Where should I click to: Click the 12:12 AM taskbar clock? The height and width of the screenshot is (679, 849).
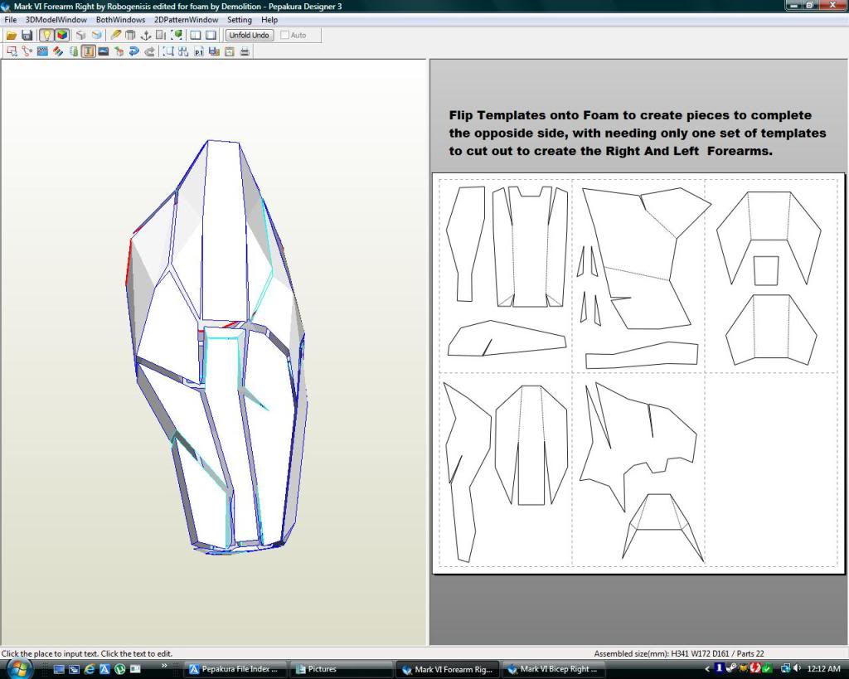point(823,669)
